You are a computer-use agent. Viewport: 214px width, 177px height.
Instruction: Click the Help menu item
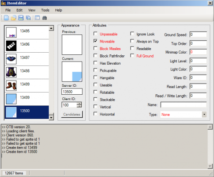58,10
